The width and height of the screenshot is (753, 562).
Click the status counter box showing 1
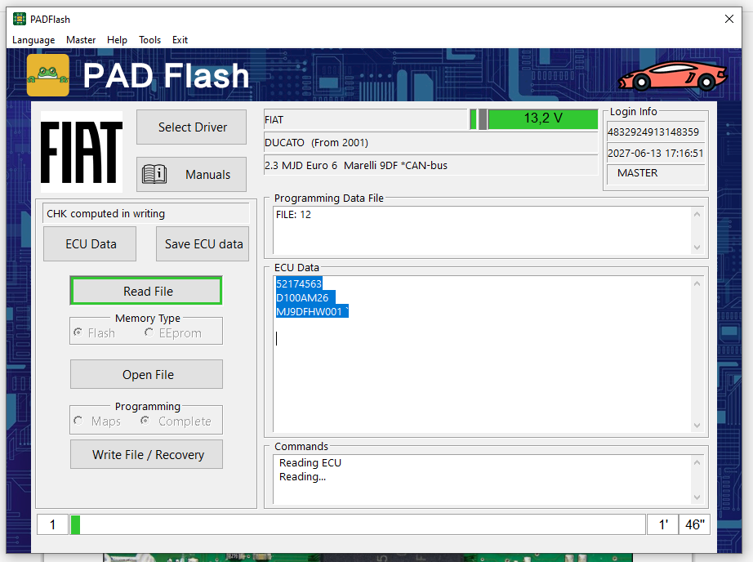coord(52,524)
